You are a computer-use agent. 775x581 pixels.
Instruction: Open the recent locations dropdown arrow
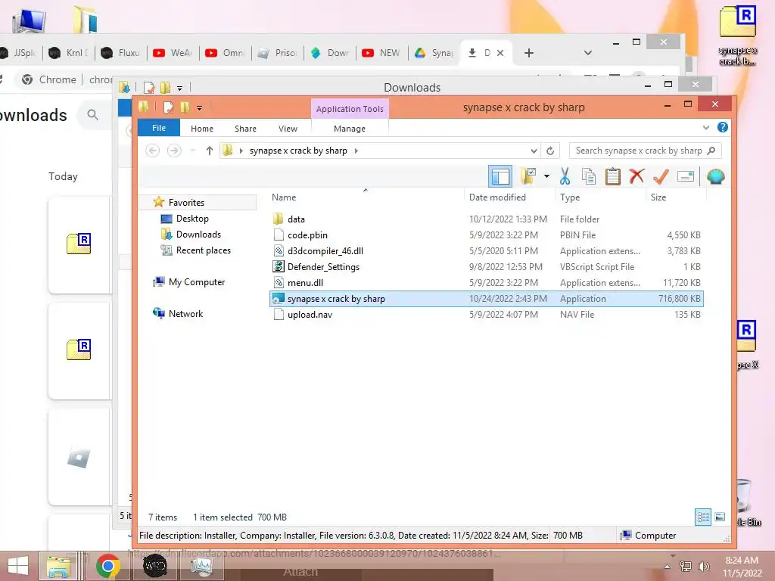(x=193, y=151)
